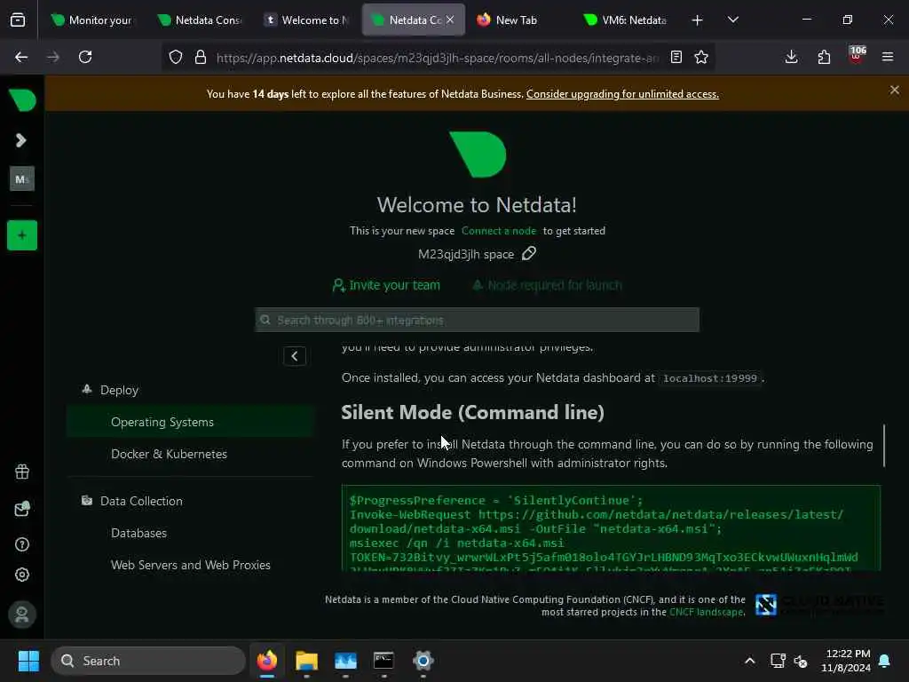Open the gift rewards icon in sidebar
Viewport: 909px width, 682px height.
[22, 472]
